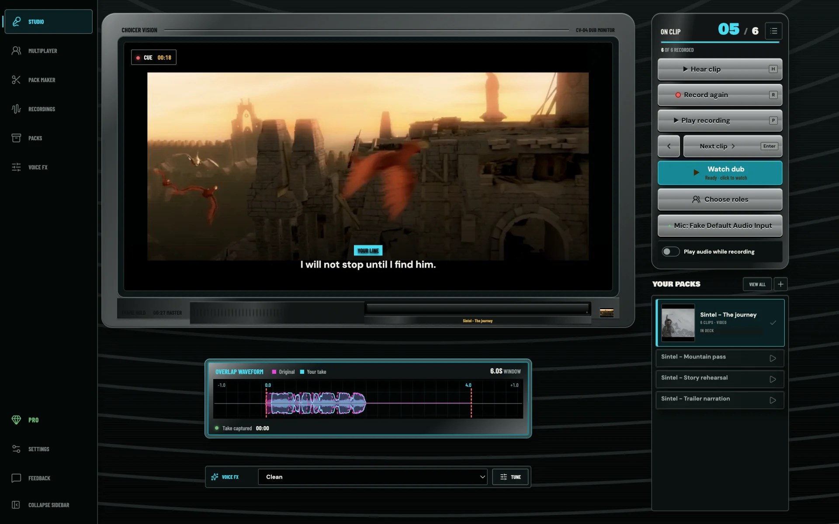Viewport: 839px width, 524px height.
Task: Click the 4.0 waveform end marker
Action: (x=468, y=385)
